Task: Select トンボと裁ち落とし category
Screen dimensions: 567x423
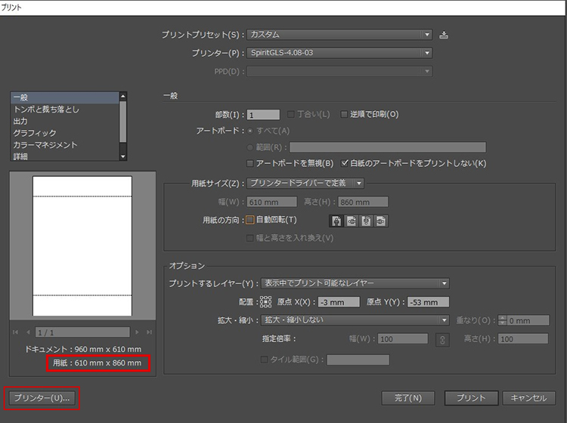Action: tap(65, 110)
